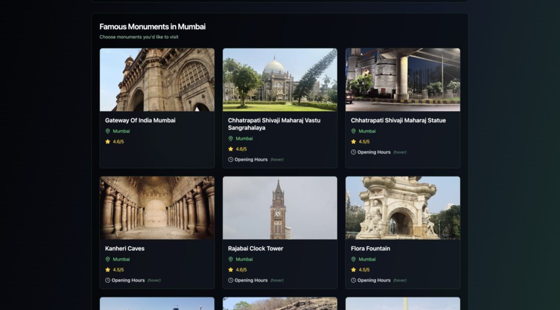Click the location pin on Kanheri Caves card
Viewport: 560px width, 310px height.
(x=108, y=259)
